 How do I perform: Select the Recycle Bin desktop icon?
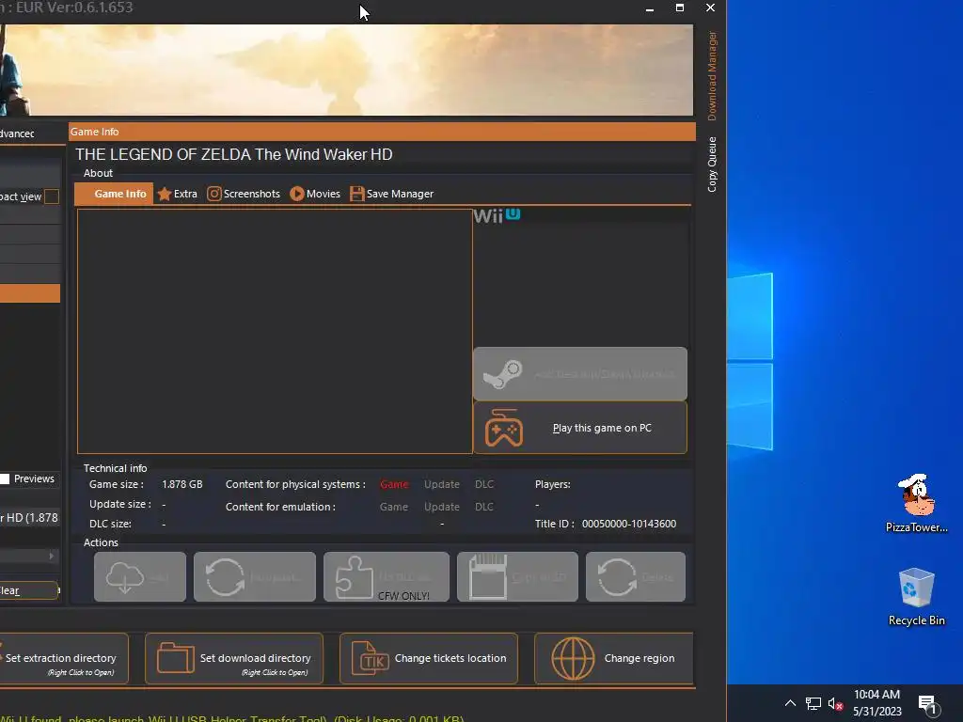pyautogui.click(x=916, y=597)
